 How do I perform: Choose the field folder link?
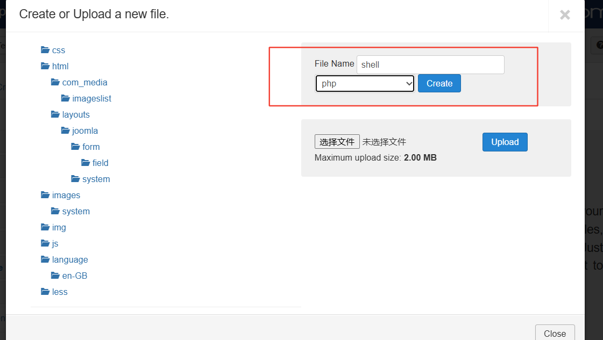tap(101, 163)
